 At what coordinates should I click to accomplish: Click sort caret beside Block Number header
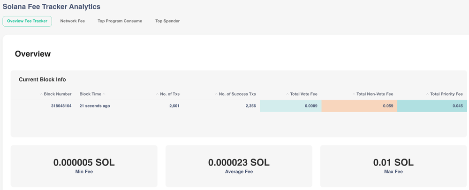pos(41,94)
